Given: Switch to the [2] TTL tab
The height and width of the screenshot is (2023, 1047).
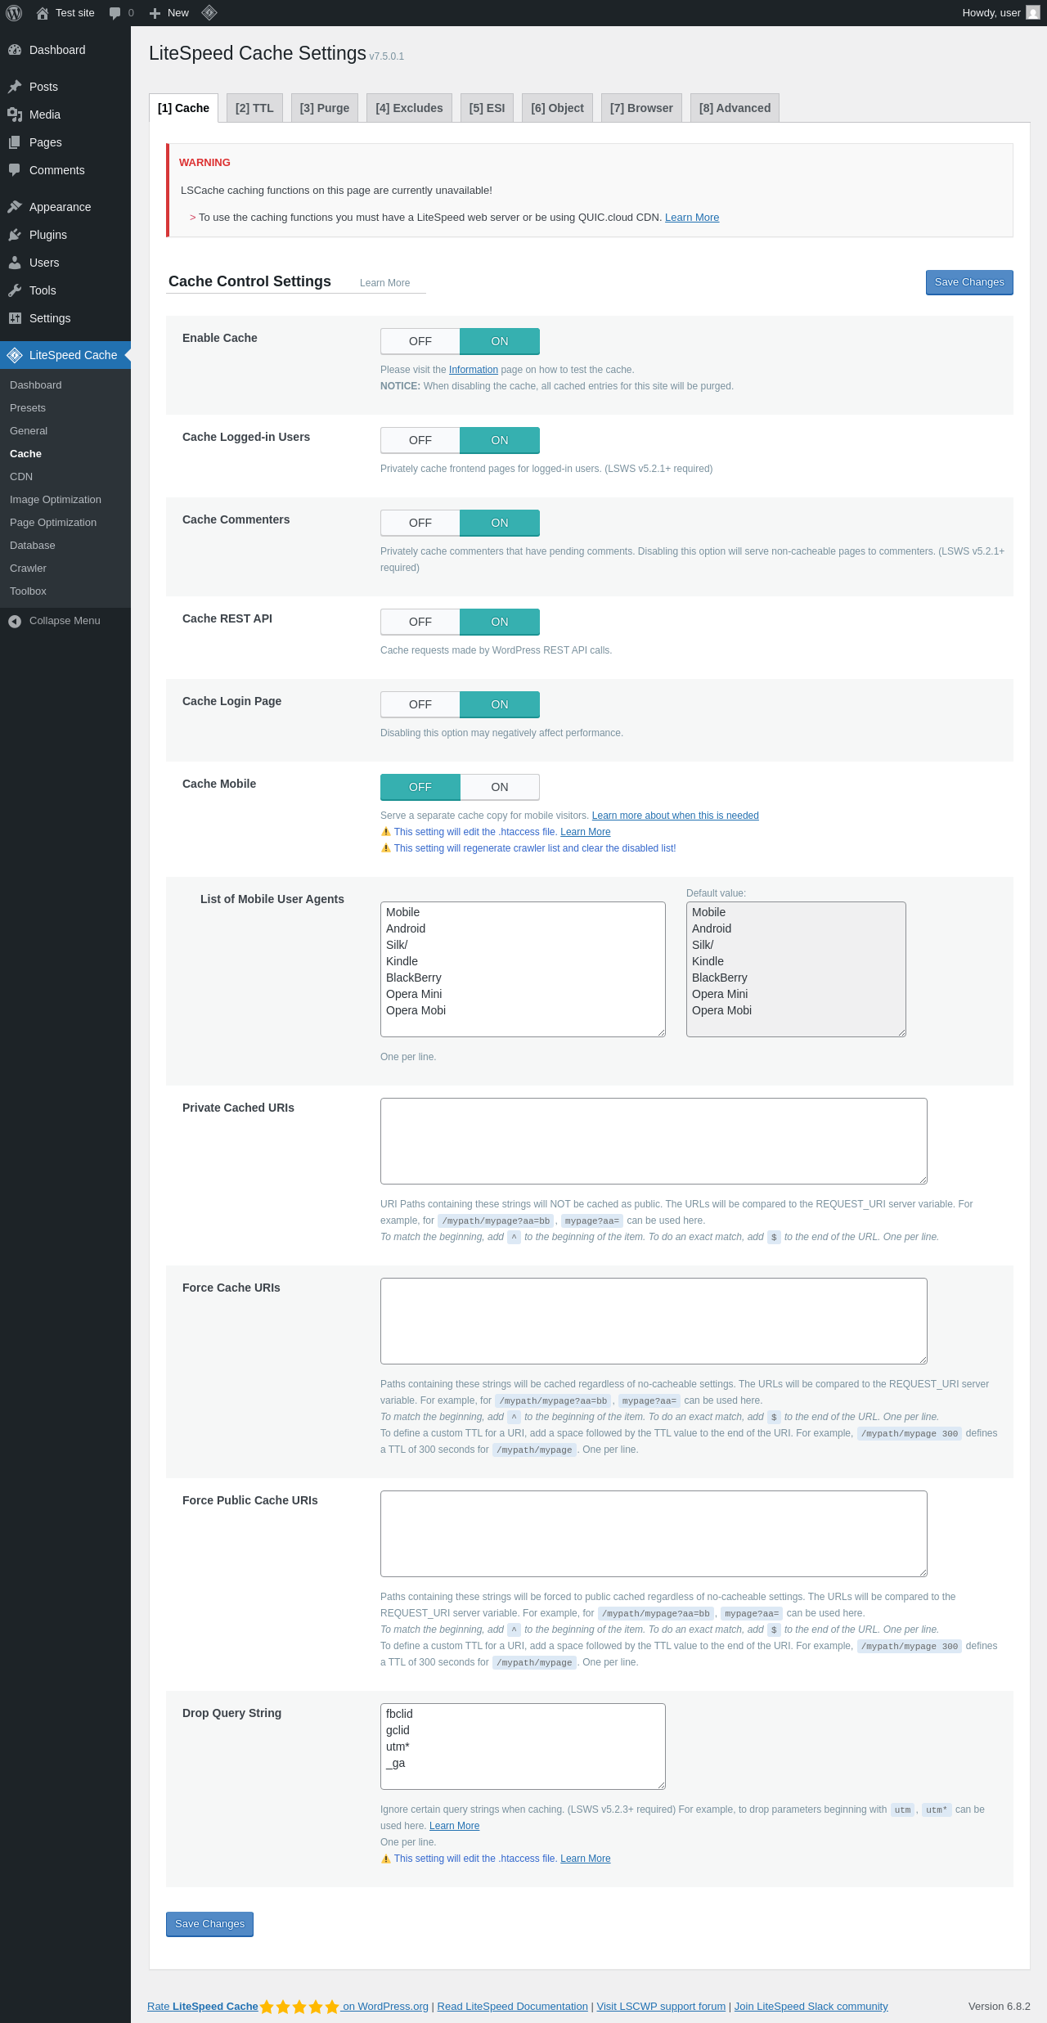Looking at the screenshot, I should point(254,108).
